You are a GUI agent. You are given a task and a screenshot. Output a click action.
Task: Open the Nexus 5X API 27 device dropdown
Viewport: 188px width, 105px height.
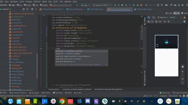[x=102, y=5]
